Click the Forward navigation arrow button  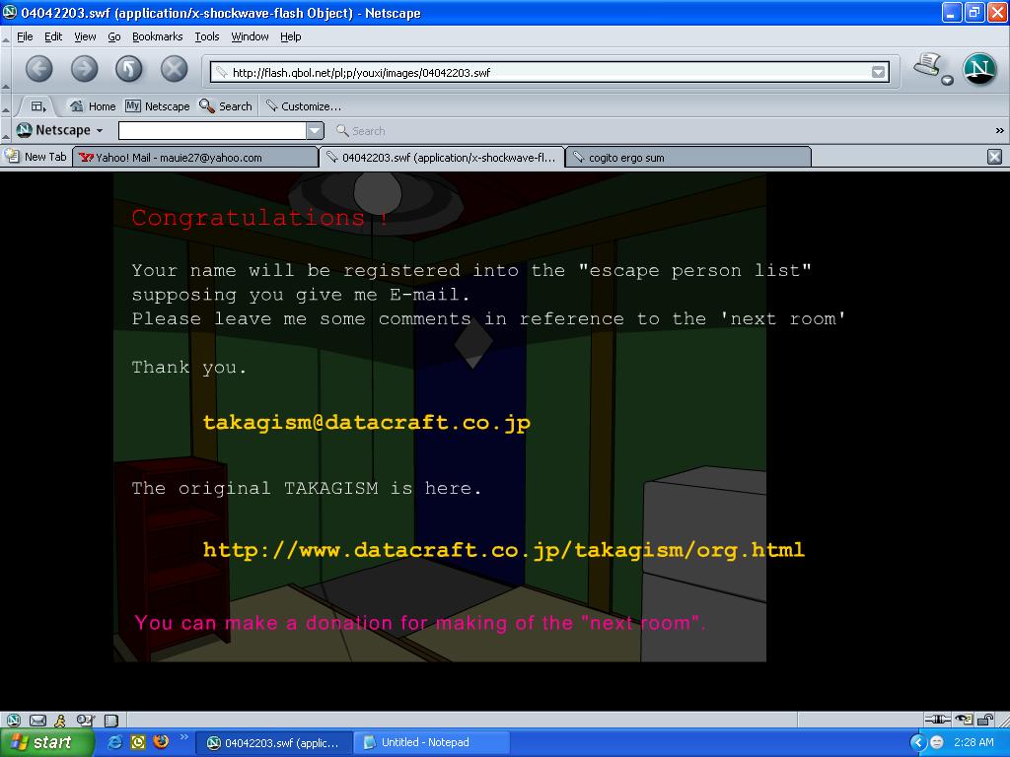85,69
